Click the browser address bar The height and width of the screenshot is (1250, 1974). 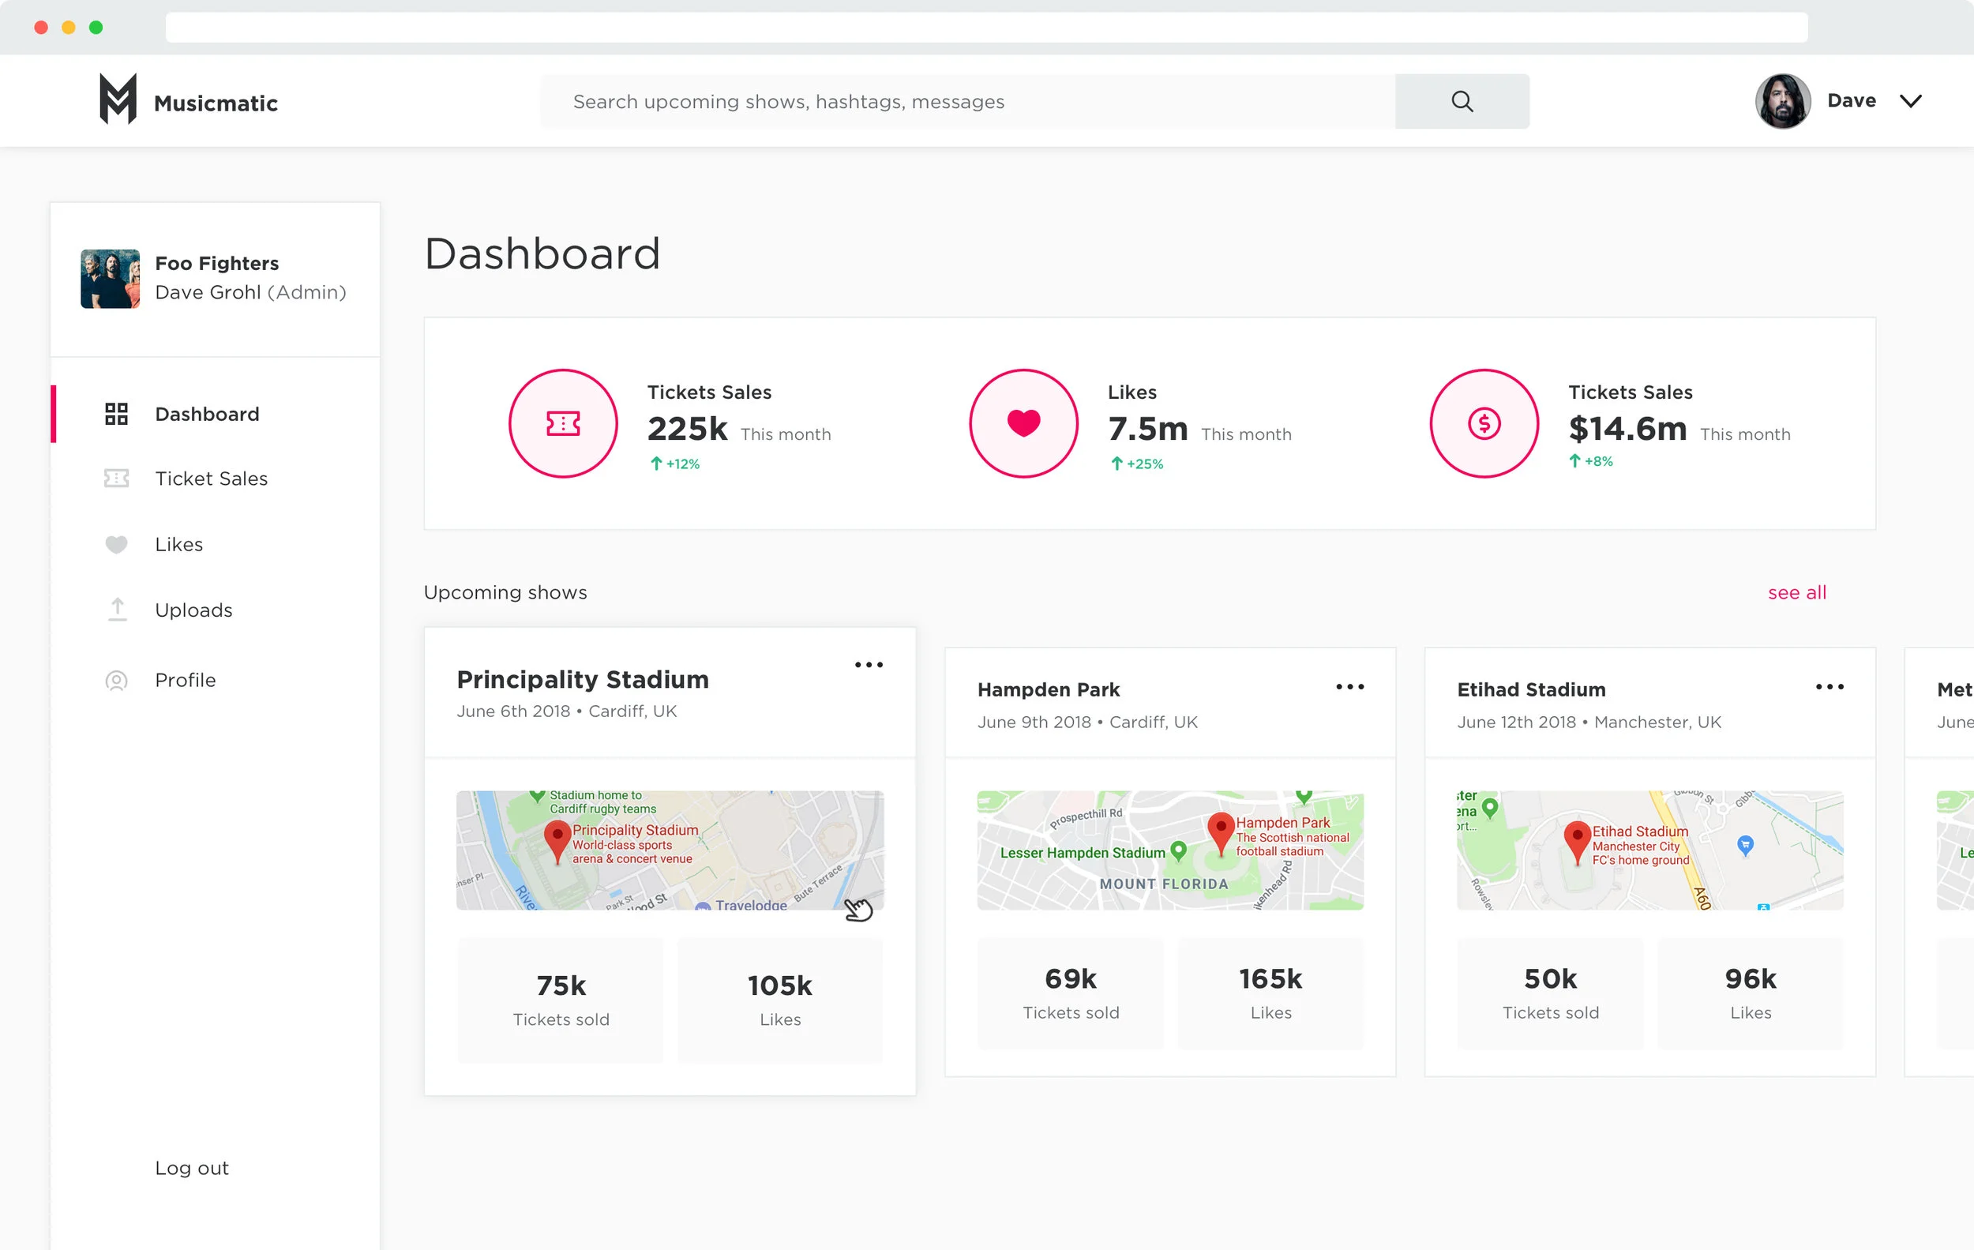tap(986, 27)
